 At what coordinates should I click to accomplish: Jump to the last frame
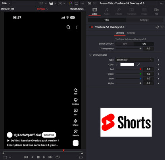tap(50, 157)
